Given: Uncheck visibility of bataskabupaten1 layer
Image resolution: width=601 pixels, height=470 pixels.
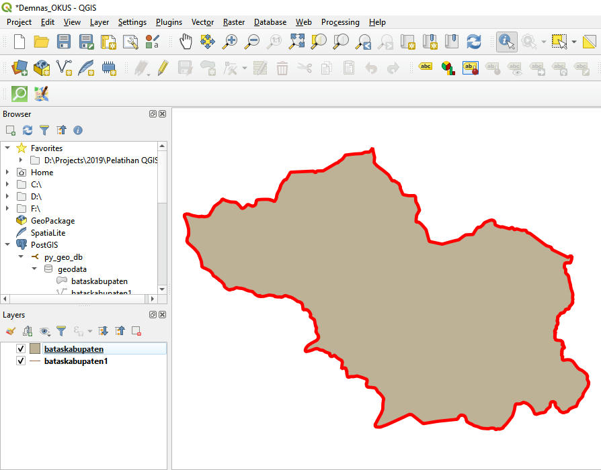Looking at the screenshot, I should tap(21, 361).
